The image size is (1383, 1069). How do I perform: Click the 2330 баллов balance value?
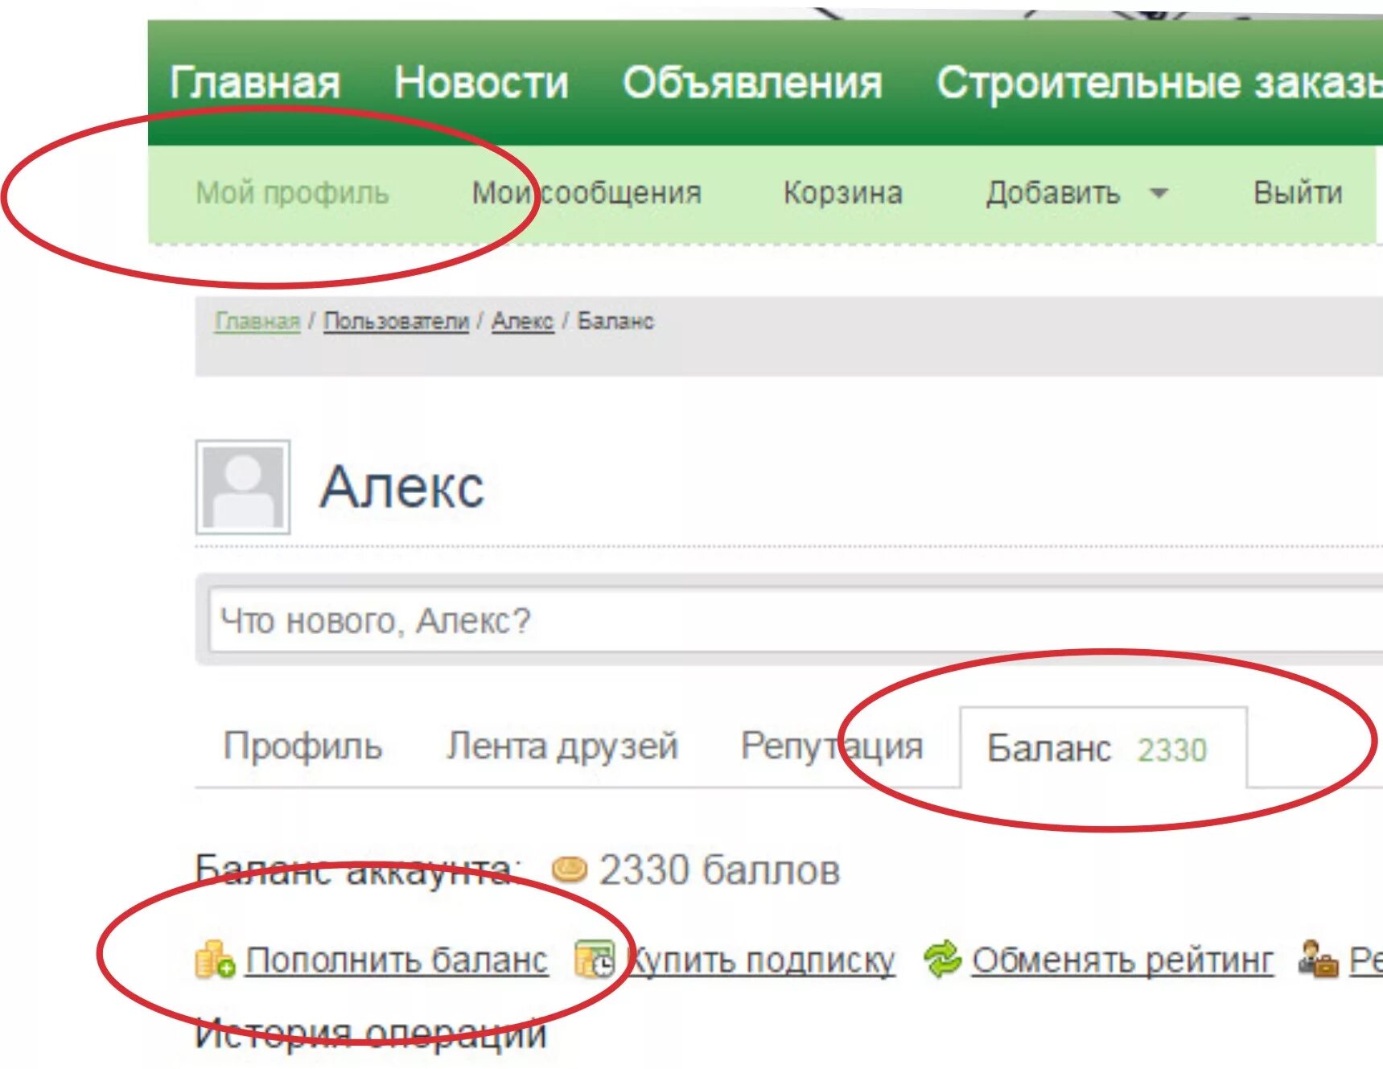click(719, 870)
